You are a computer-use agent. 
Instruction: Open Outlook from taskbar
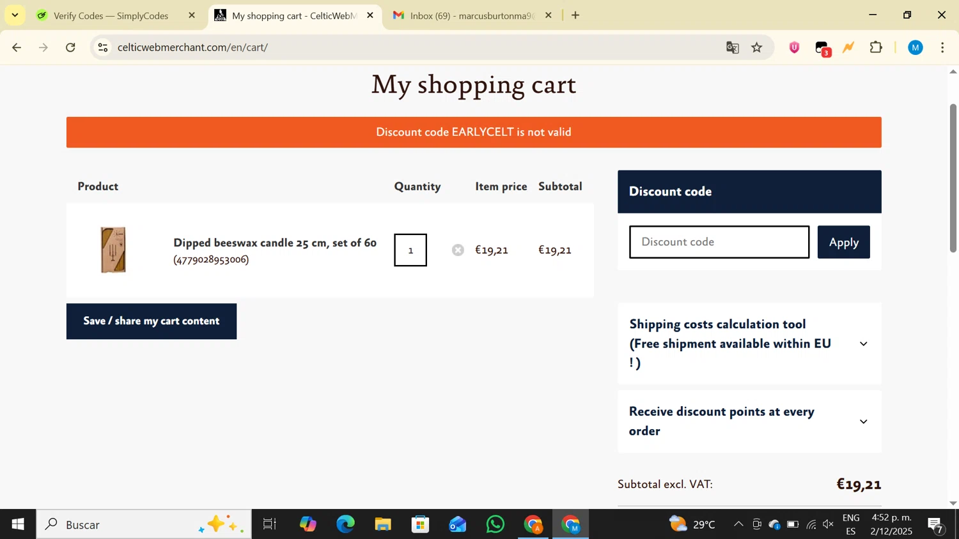(458, 524)
